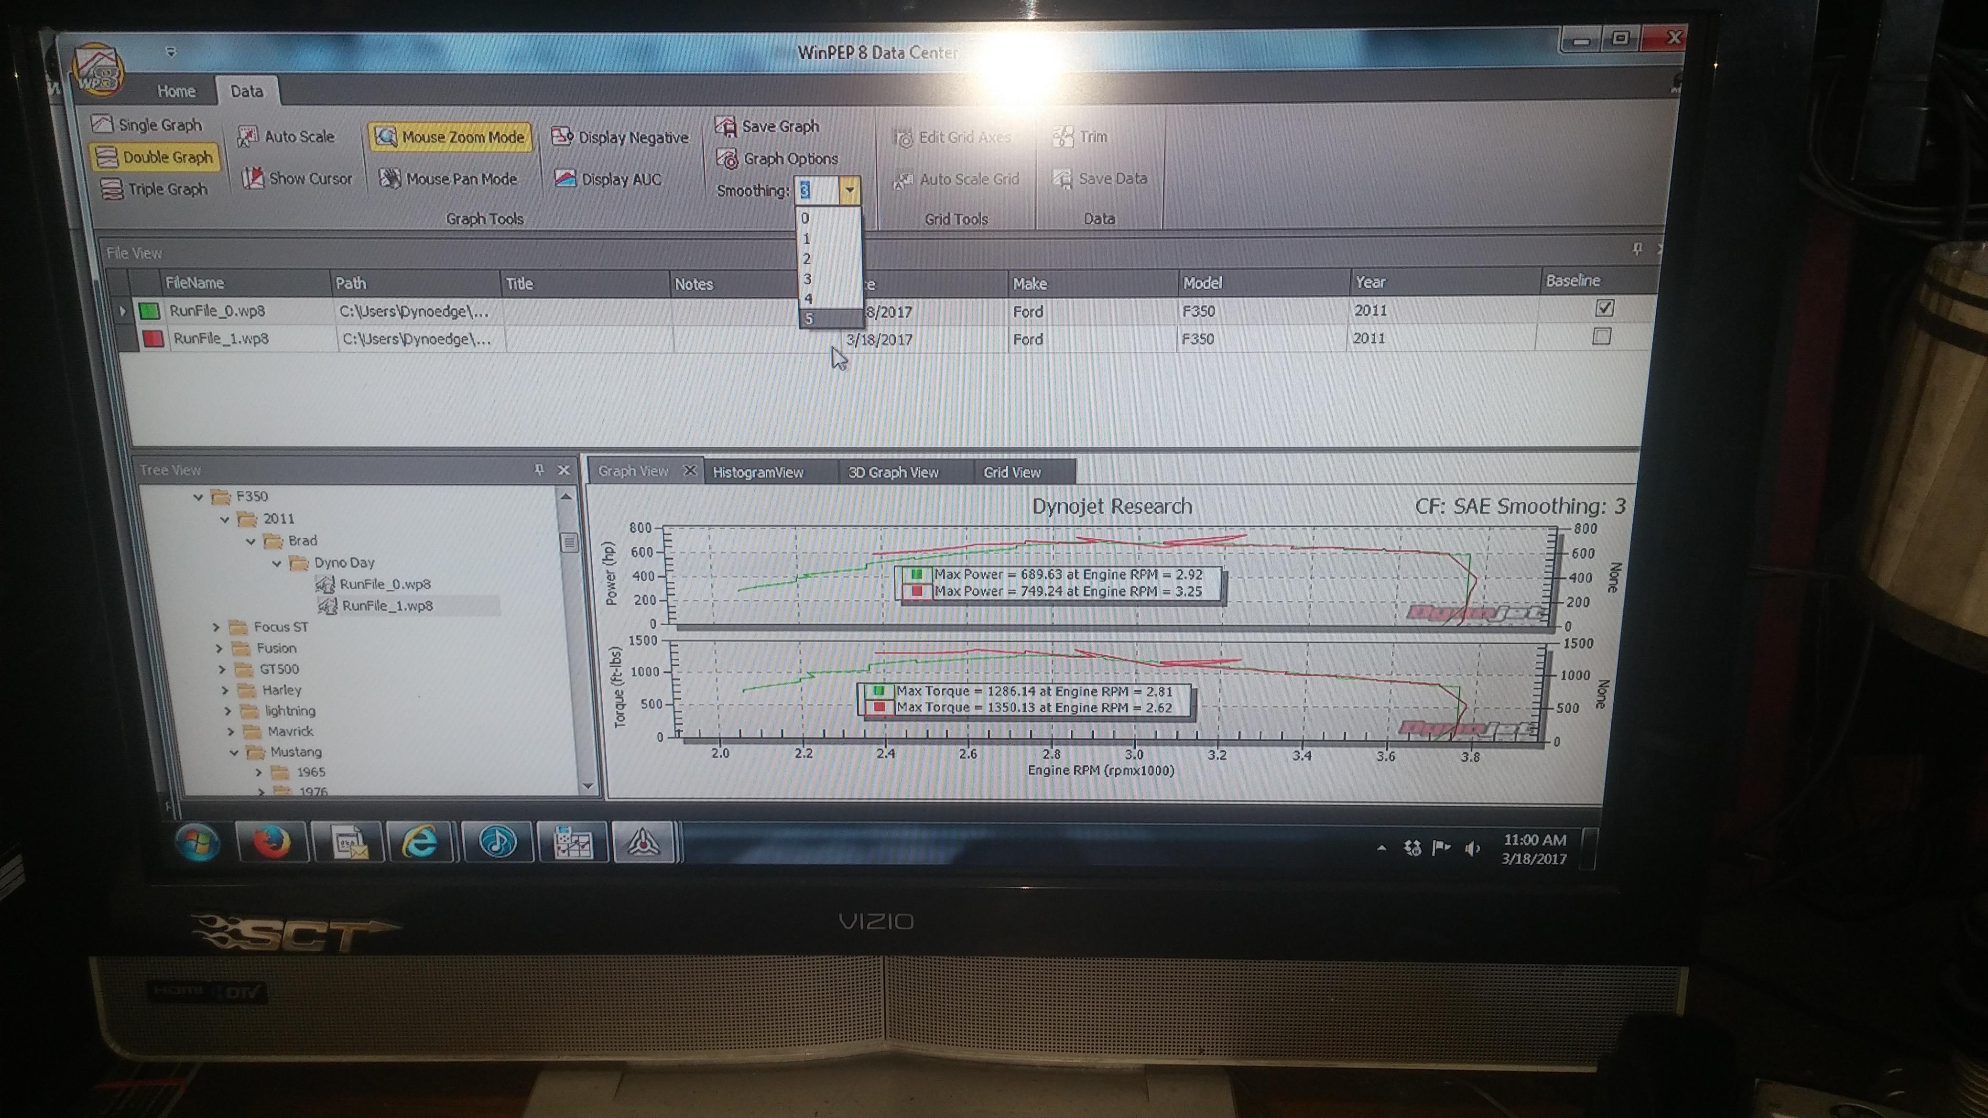This screenshot has height=1118, width=1988.
Task: Click red color swatch for RunFile_1.wp8
Action: tap(153, 339)
